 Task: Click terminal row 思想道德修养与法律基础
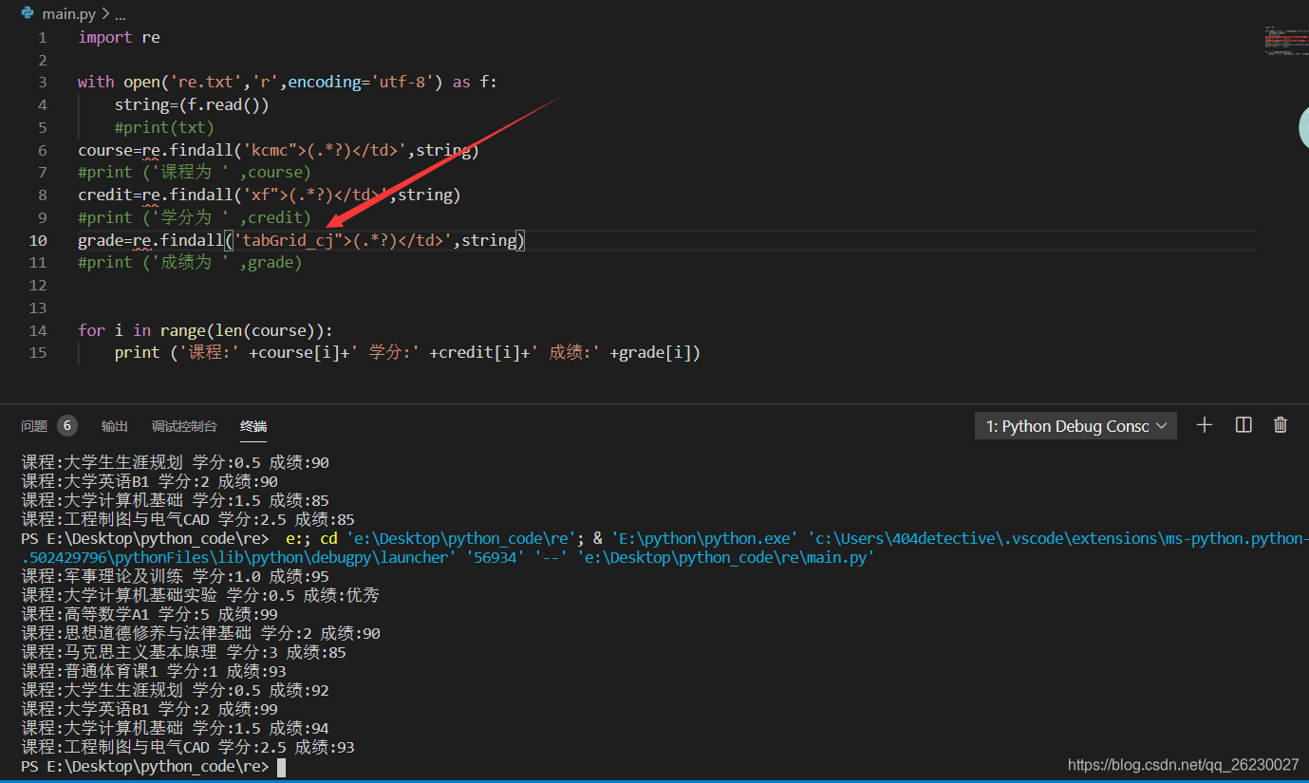(200, 633)
